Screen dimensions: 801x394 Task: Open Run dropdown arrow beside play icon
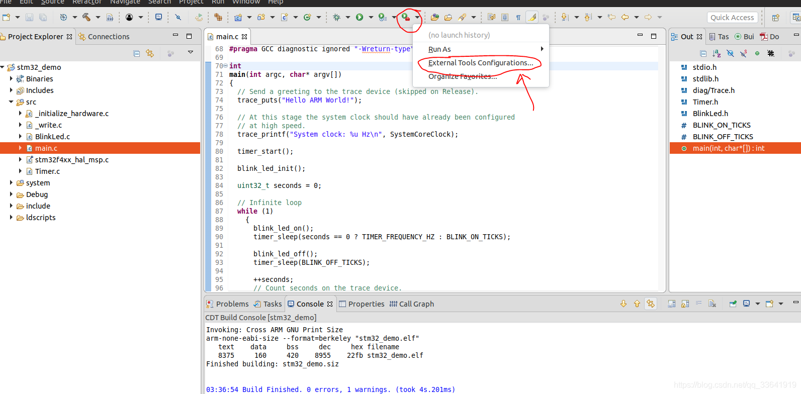[x=371, y=17]
